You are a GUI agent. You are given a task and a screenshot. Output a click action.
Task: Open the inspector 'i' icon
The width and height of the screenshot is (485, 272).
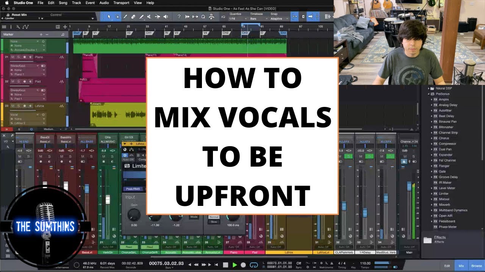11,27
